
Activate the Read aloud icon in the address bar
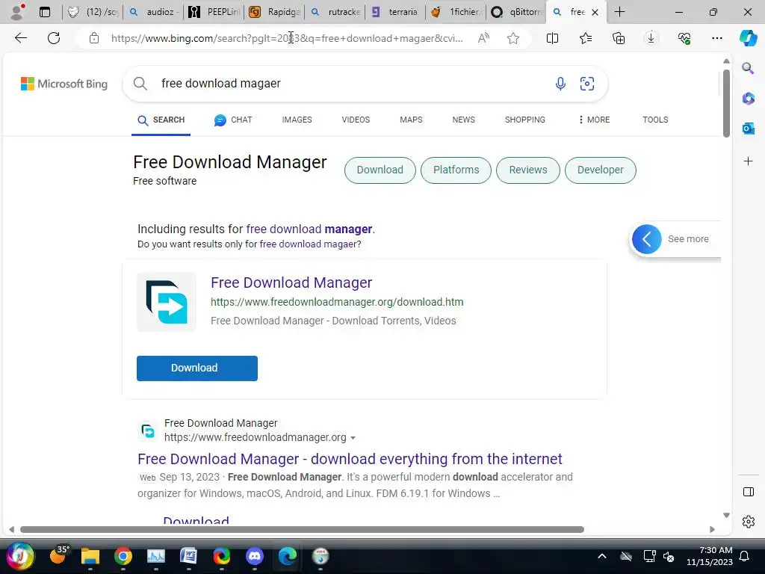click(x=483, y=38)
